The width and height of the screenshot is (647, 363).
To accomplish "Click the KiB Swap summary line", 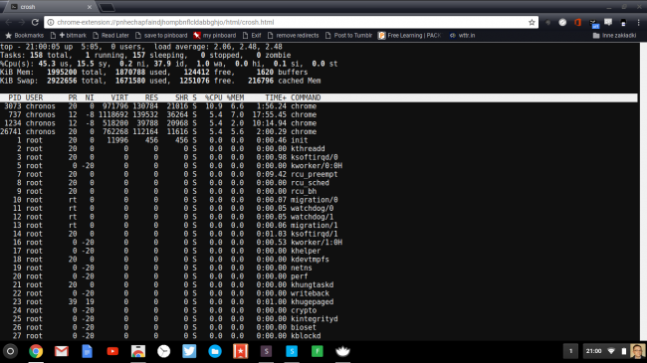I will coord(160,81).
